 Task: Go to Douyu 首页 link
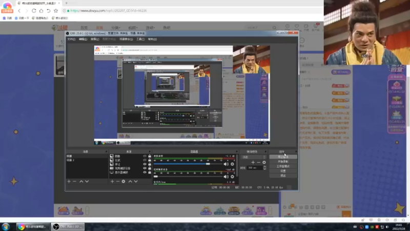(x=84, y=28)
